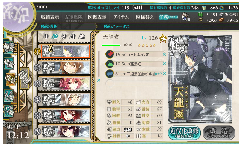Click the red 15.5cm triple gun equipment icon

coord(110,54)
